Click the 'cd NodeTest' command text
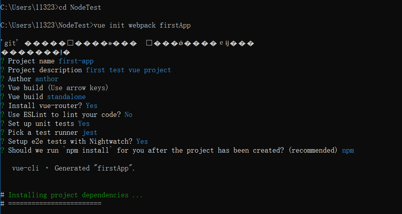 click(80, 7)
